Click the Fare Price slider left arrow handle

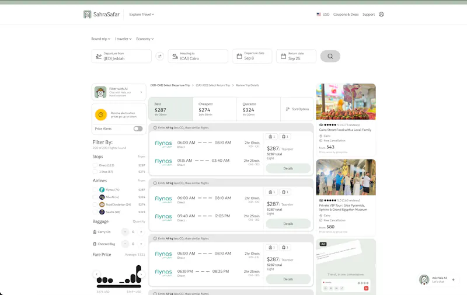pos(96,275)
